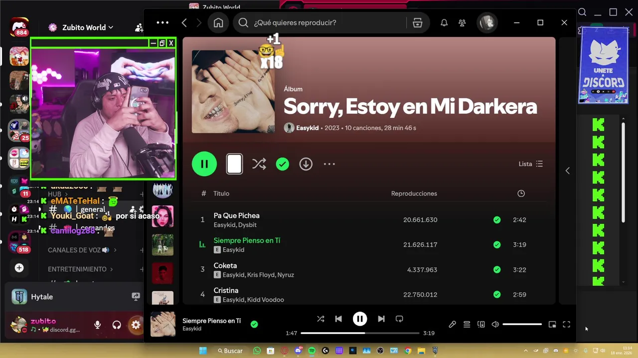Screen dimensions: 638x358
Task: Pause the album with the big green button
Action: tap(204, 164)
